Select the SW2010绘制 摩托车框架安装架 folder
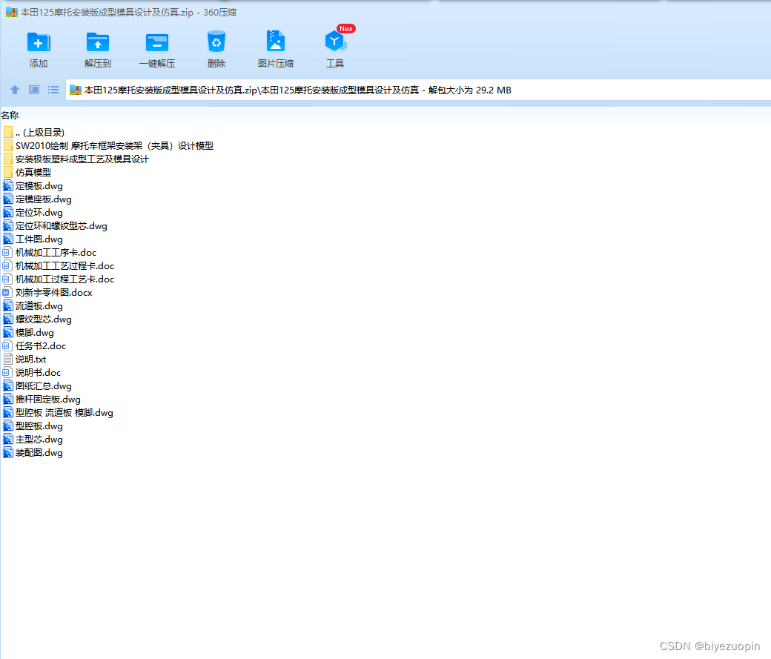The height and width of the screenshot is (659, 771). coord(115,145)
